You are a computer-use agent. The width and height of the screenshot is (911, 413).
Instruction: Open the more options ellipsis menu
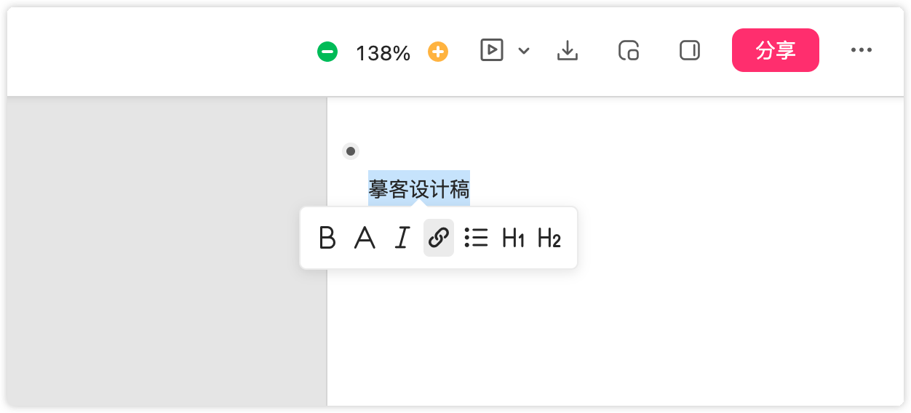point(862,50)
